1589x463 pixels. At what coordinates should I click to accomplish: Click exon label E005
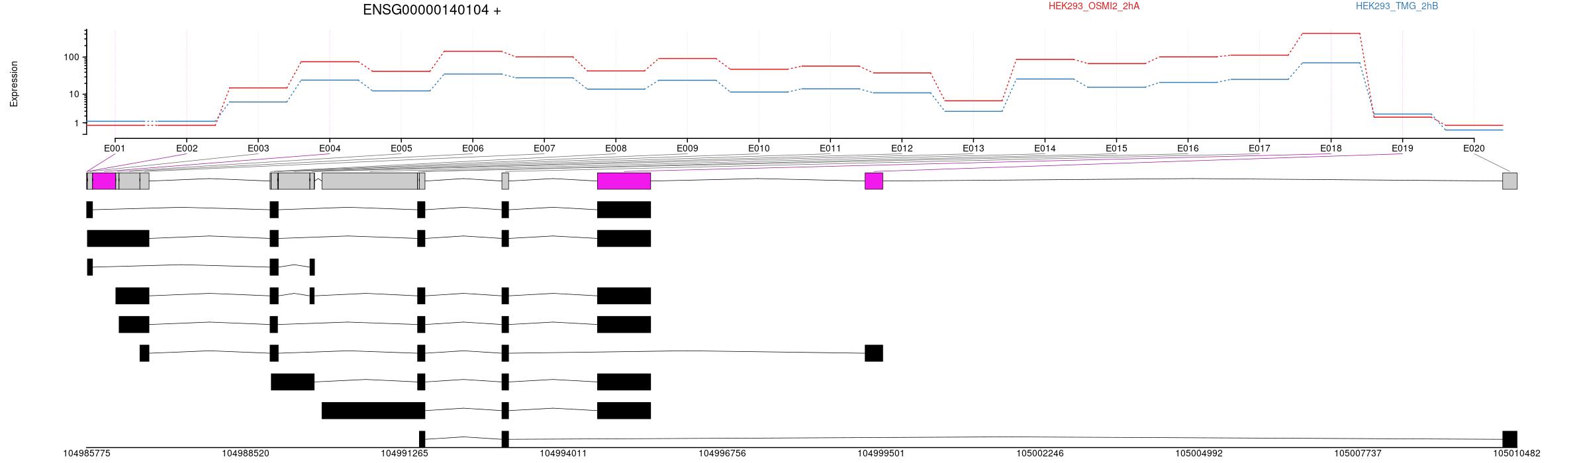pyautogui.click(x=401, y=149)
